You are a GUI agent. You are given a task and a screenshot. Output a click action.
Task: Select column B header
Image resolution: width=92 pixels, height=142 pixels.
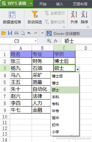pos(42,48)
